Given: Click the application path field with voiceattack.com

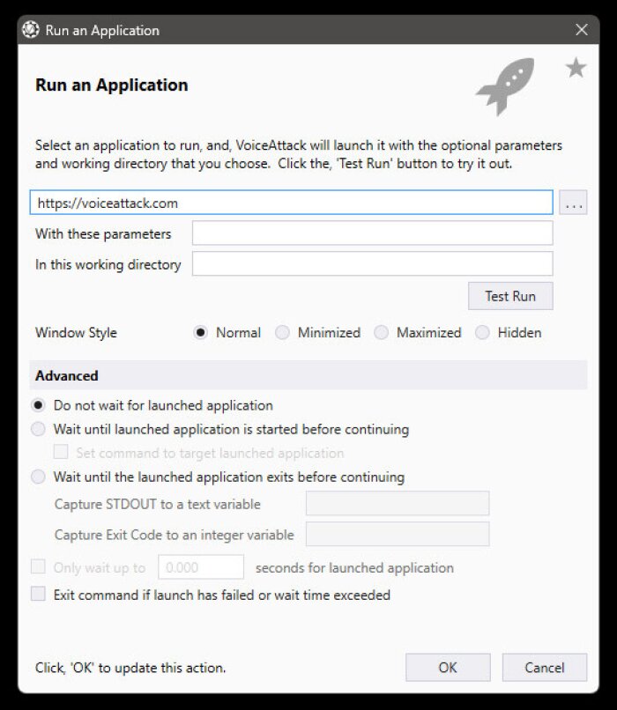Looking at the screenshot, I should (x=291, y=203).
